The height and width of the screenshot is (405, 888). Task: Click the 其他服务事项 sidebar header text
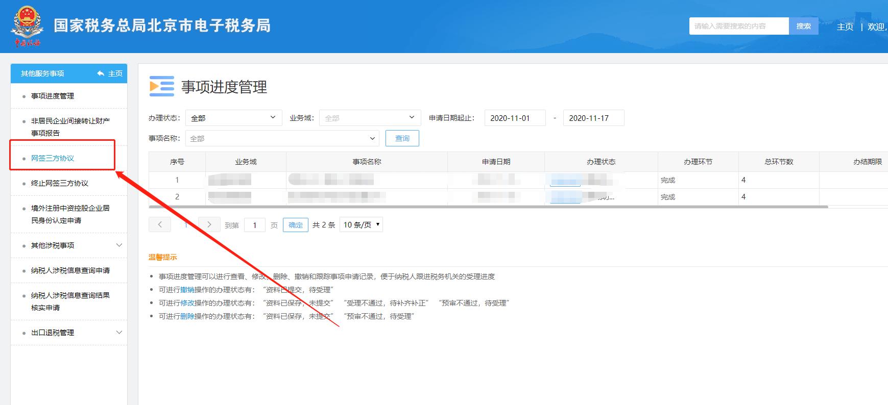coord(42,73)
